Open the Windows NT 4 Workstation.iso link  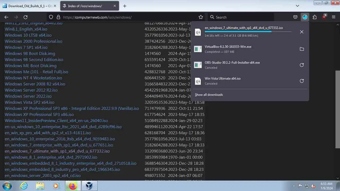[x=33, y=78]
